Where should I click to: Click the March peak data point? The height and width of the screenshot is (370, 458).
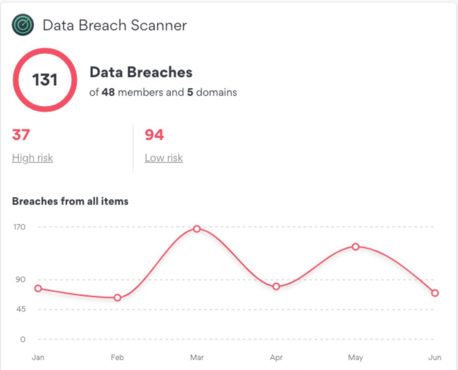[x=196, y=229]
